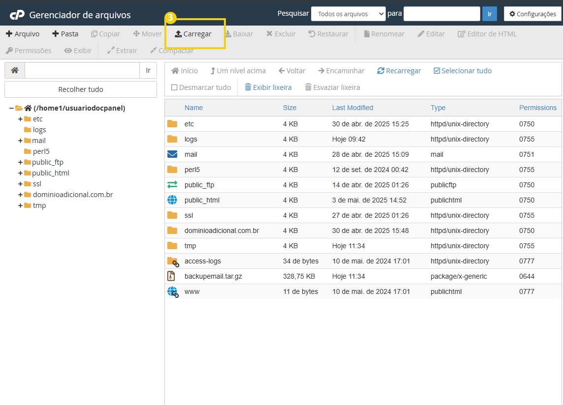Click the Baixar download button
This screenshot has width=563, height=405.
(x=239, y=34)
